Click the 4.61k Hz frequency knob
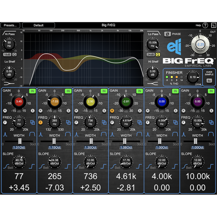The height and width of the screenshot is (217, 217). [126, 122]
